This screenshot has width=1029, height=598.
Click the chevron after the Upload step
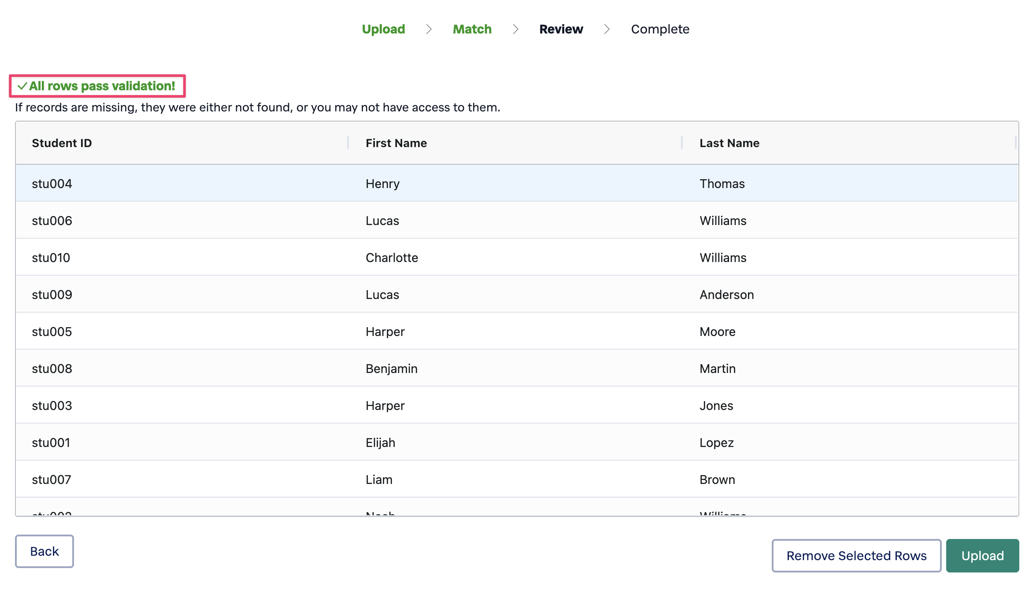[x=429, y=29]
